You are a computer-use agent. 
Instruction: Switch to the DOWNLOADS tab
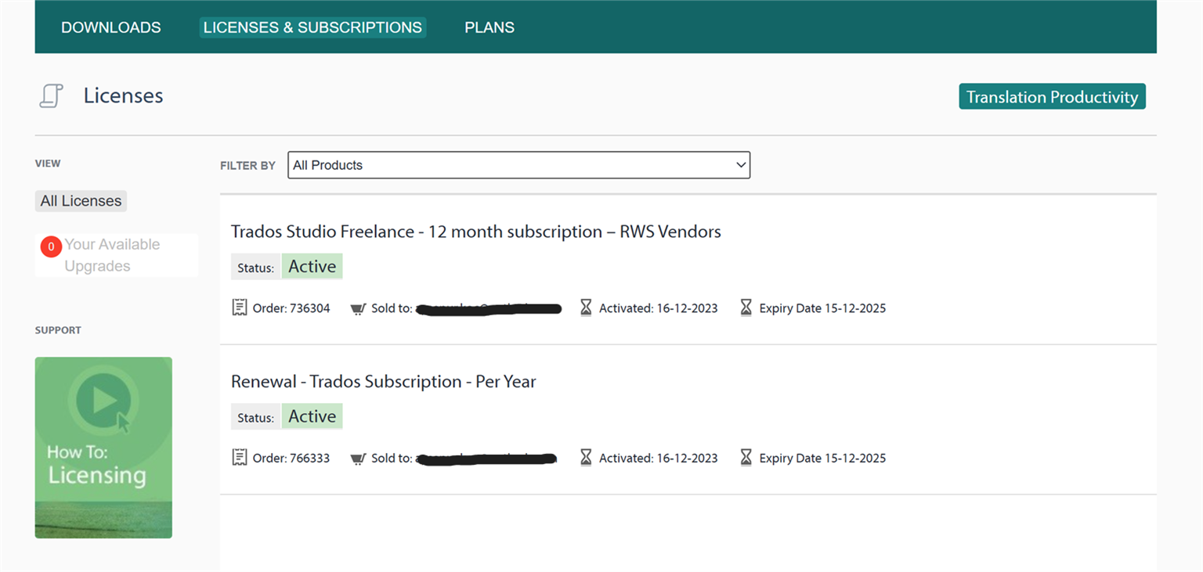coord(110,27)
